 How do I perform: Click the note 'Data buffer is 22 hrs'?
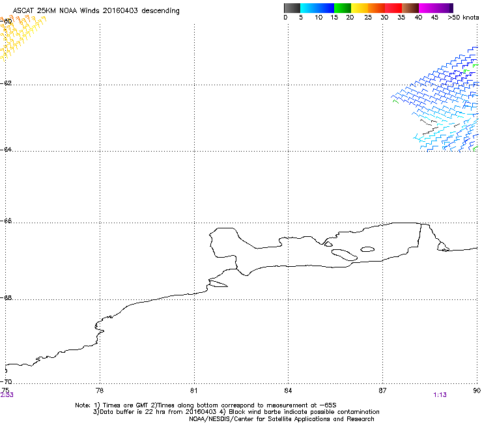(x=133, y=412)
